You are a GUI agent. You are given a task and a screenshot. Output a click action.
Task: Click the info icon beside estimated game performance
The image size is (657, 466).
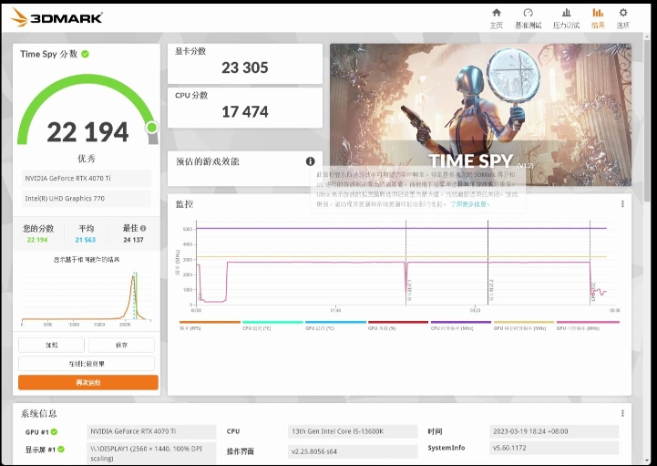(x=310, y=161)
